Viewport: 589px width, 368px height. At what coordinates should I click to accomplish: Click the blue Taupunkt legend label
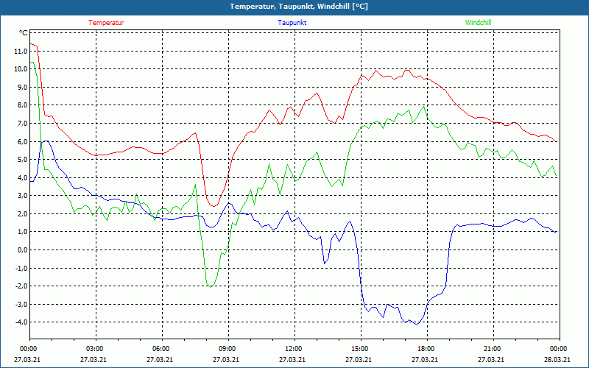[292, 23]
